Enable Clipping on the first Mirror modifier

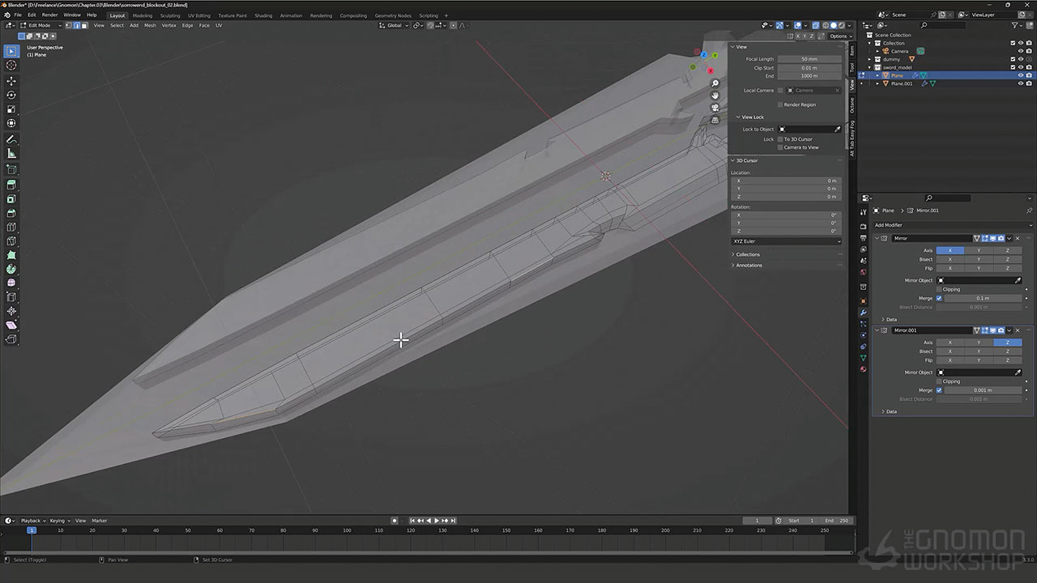click(939, 289)
